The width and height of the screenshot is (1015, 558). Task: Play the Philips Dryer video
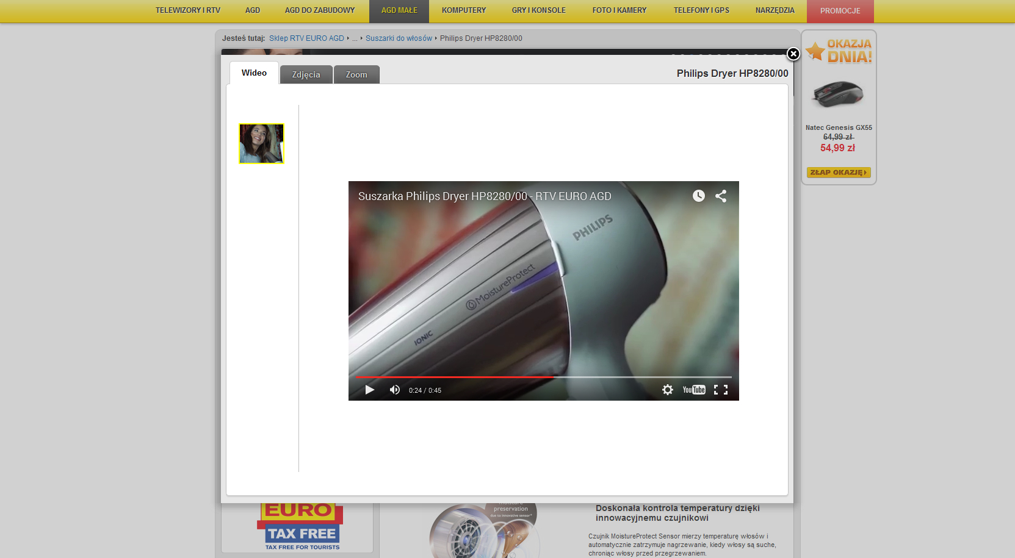click(369, 390)
